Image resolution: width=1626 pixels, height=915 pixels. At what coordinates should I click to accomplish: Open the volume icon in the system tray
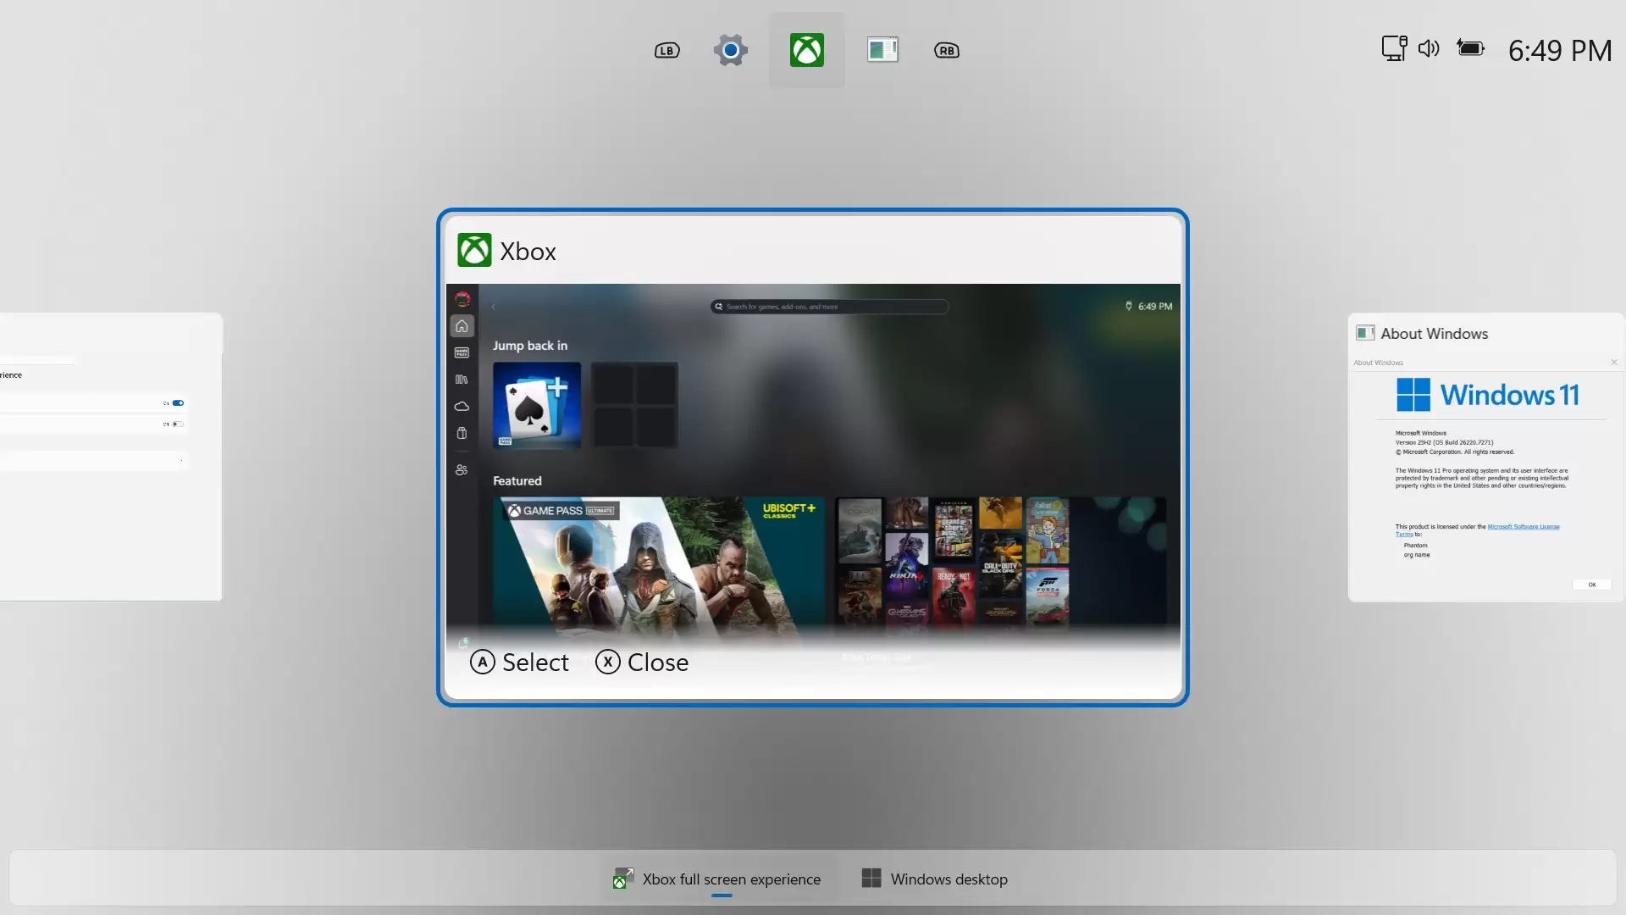tap(1428, 48)
